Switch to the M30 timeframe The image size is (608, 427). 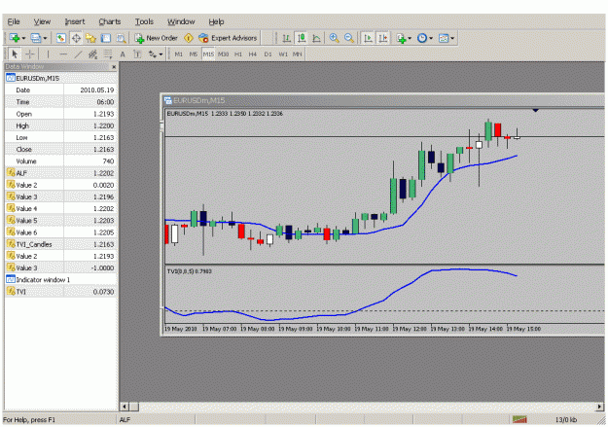223,54
